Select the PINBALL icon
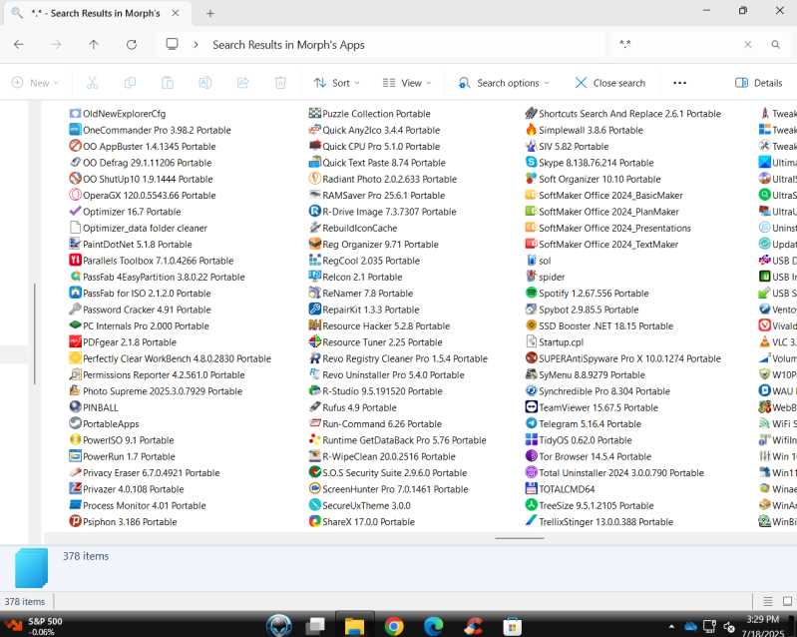This screenshot has height=637, width=797. coord(75,407)
